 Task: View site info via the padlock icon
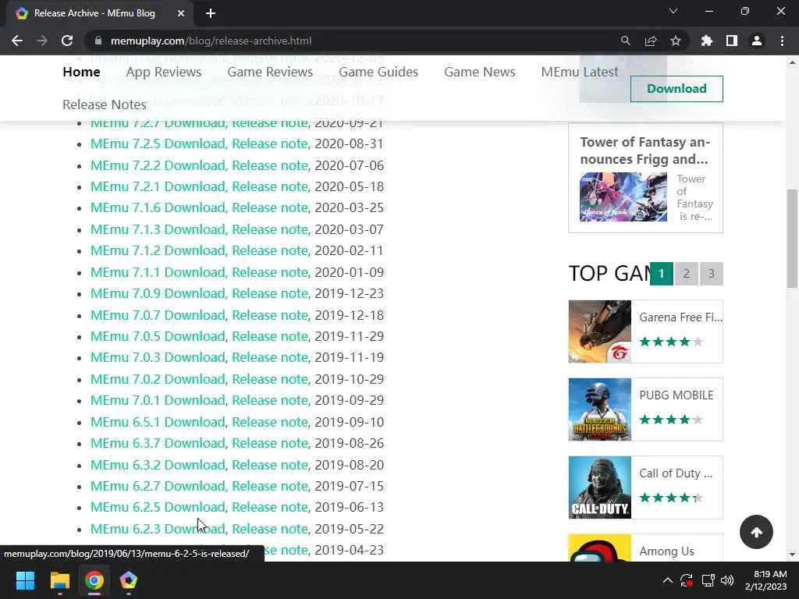98,41
